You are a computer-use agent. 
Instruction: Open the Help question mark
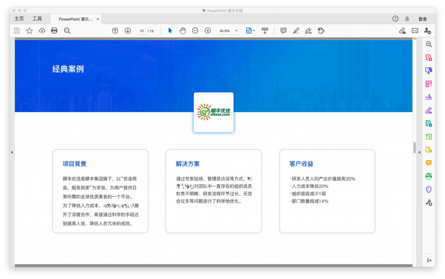(395, 19)
